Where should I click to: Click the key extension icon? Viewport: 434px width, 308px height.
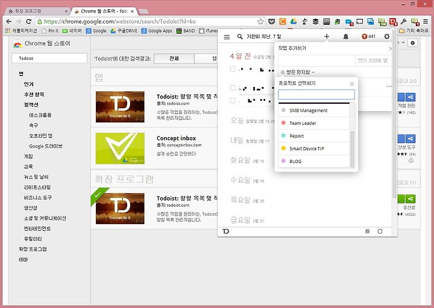(403, 21)
